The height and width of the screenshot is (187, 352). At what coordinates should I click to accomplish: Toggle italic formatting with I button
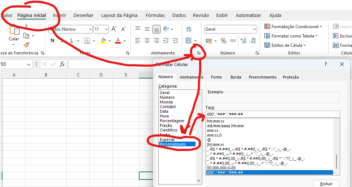pyautogui.click(x=62, y=40)
